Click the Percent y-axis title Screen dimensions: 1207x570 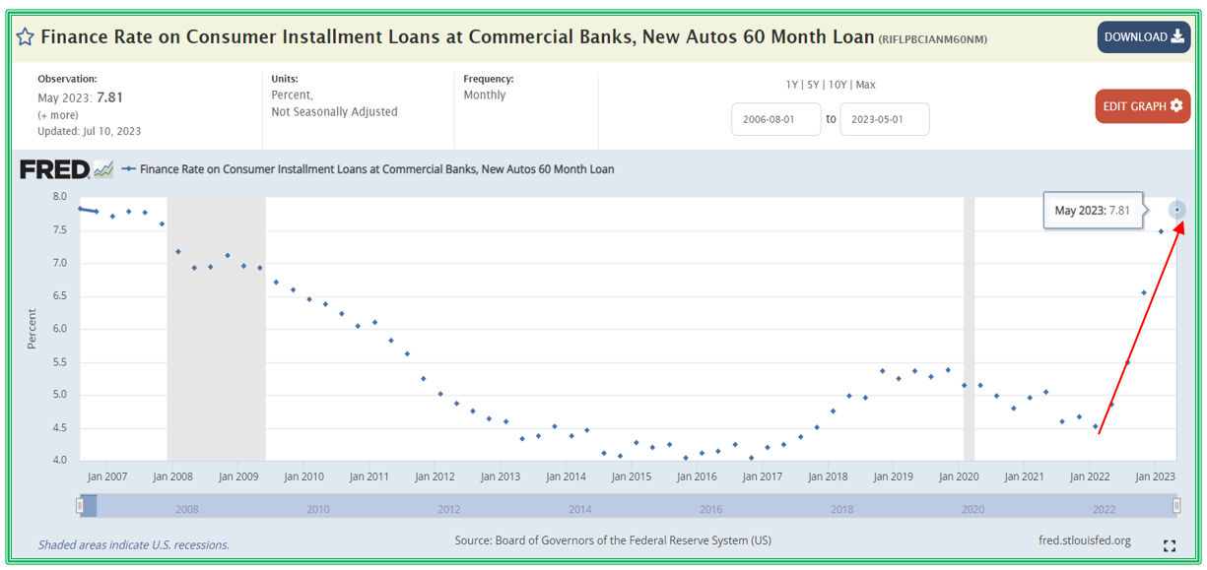pos(32,329)
